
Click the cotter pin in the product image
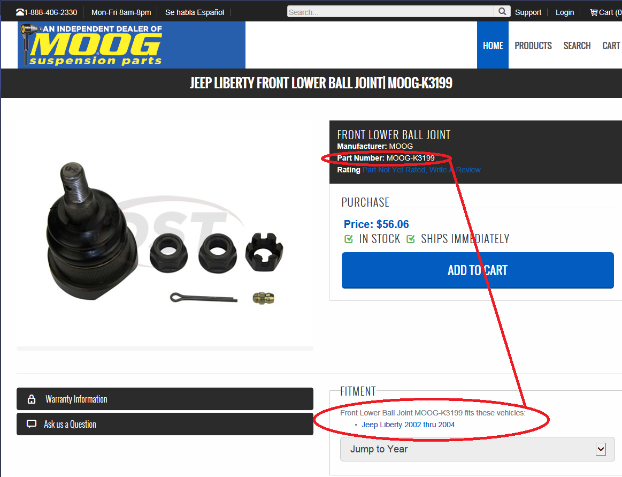pos(203,298)
